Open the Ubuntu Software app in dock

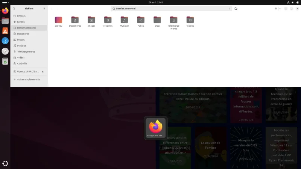5,31
